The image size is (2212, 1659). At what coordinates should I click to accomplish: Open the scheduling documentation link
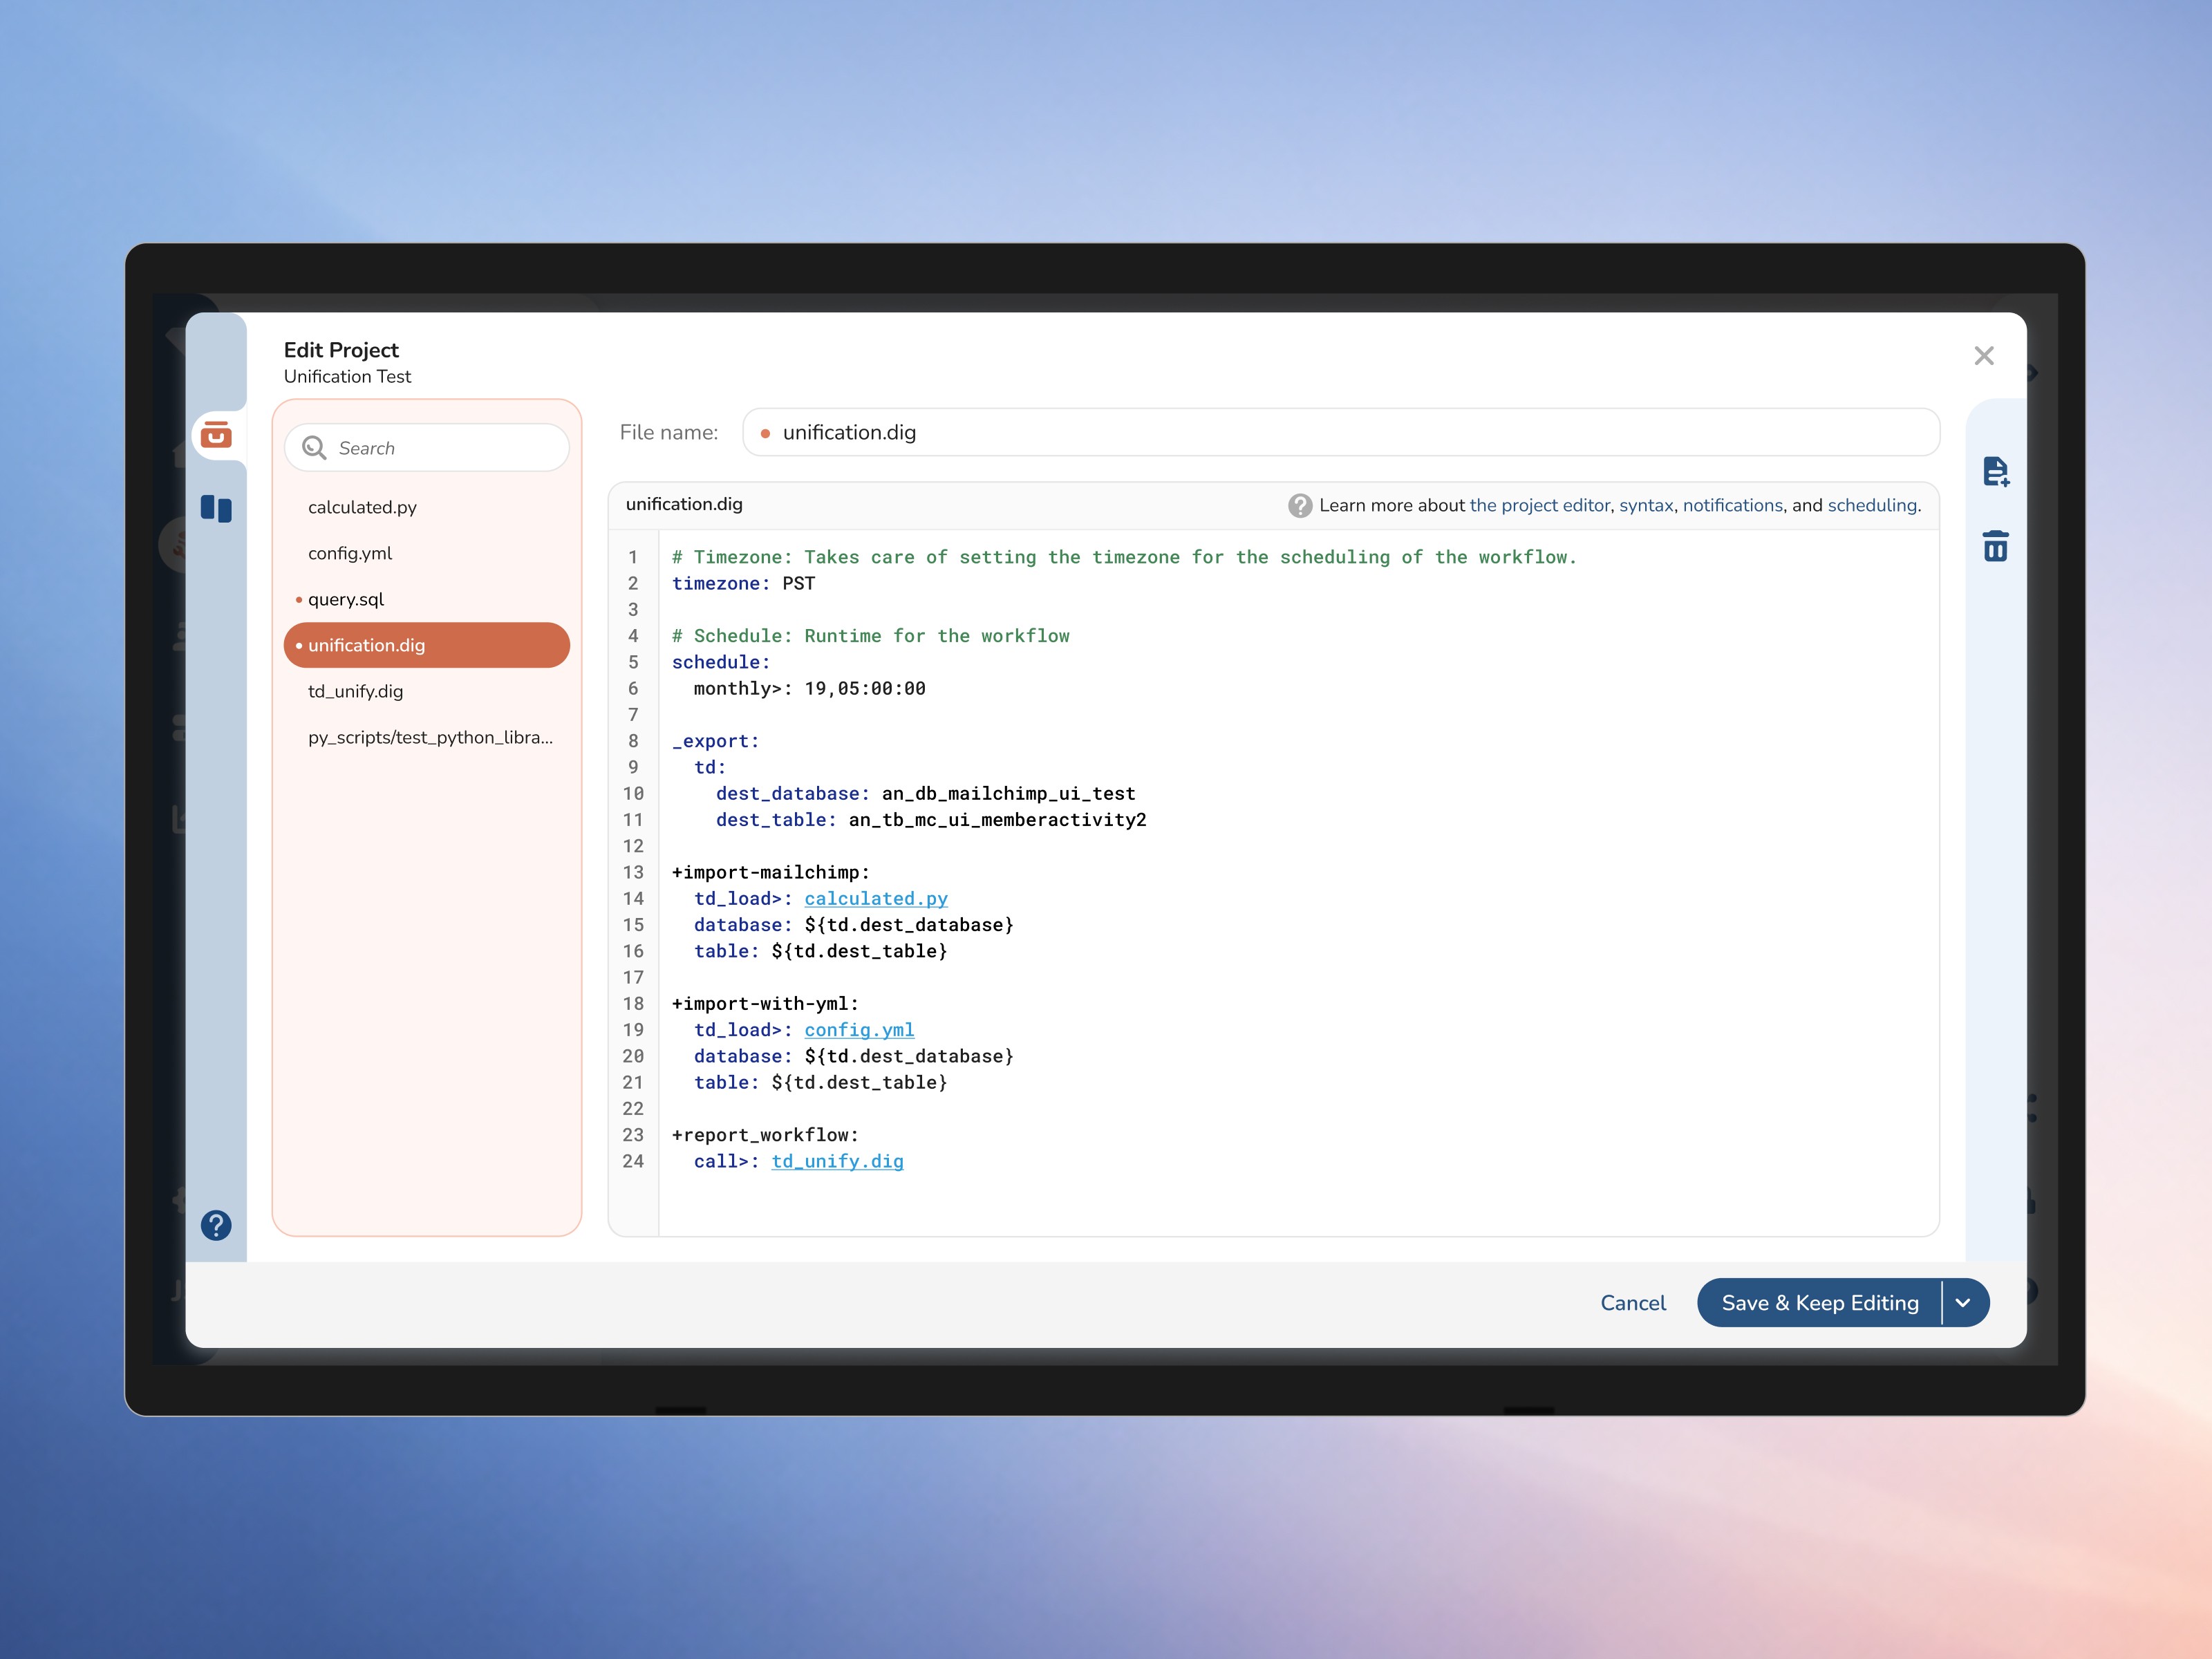pyautogui.click(x=1872, y=506)
